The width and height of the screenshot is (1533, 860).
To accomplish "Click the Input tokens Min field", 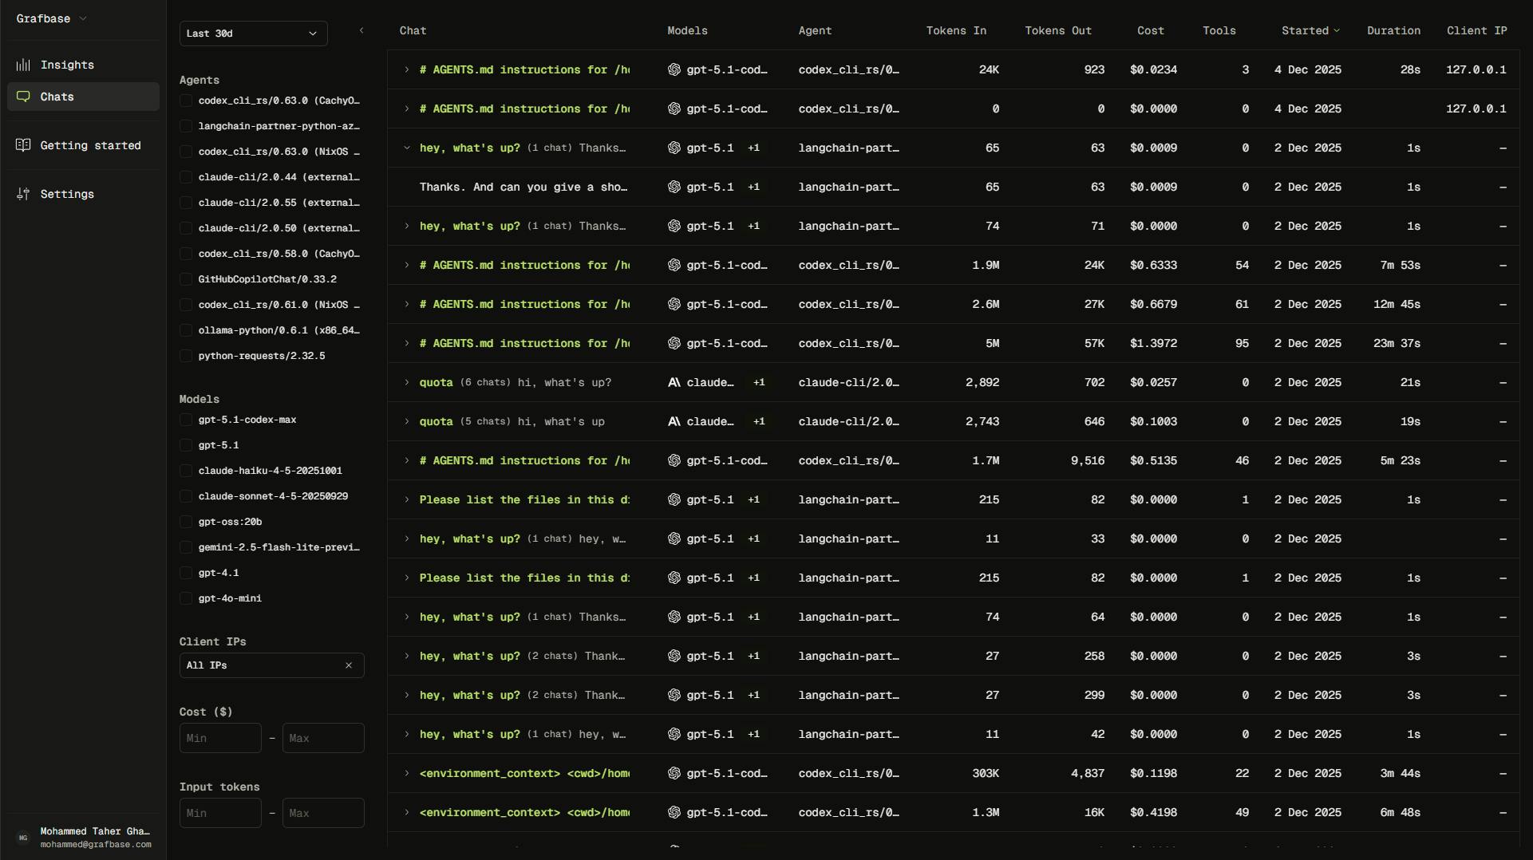I will tap(220, 813).
